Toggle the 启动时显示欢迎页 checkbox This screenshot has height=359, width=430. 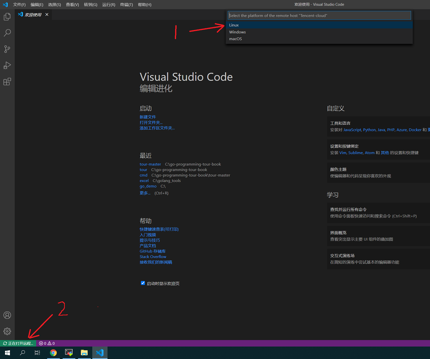pyautogui.click(x=143, y=283)
